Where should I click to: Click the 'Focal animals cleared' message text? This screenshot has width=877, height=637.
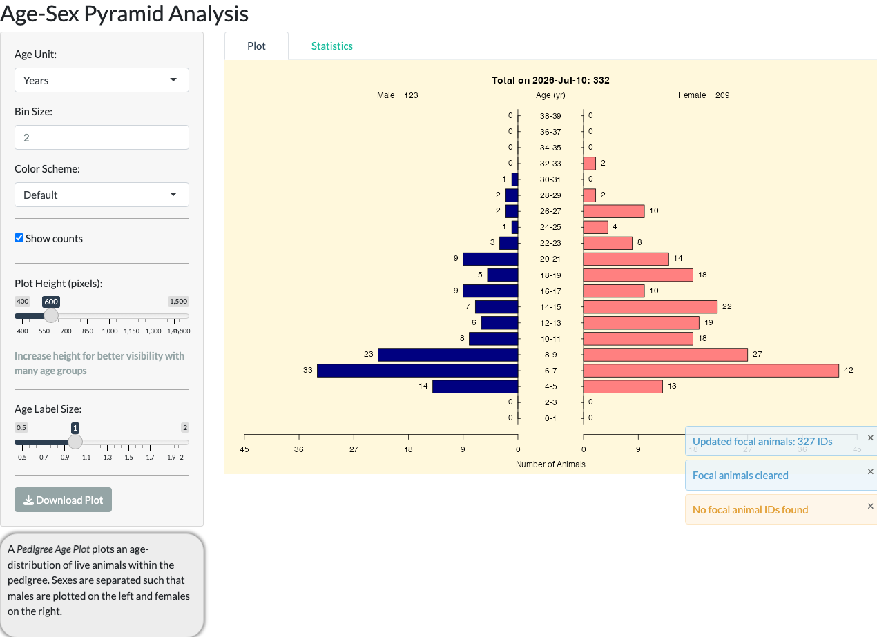(x=740, y=476)
